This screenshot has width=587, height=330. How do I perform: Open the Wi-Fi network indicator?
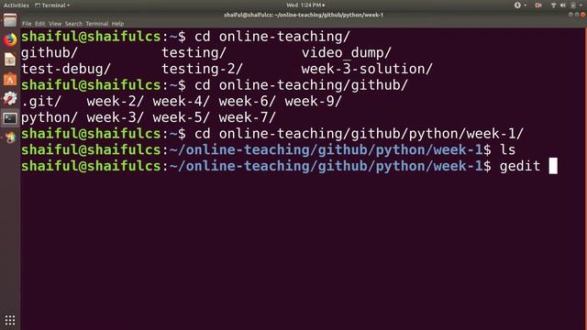click(553, 5)
